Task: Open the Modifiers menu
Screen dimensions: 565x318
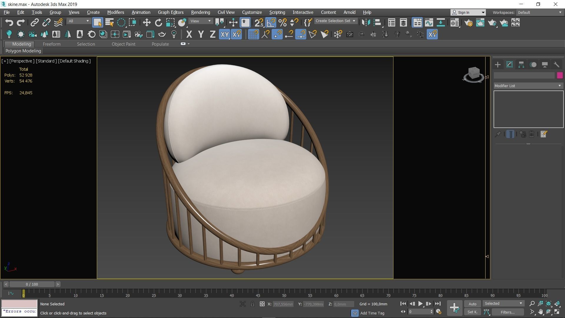Action: 115,12
